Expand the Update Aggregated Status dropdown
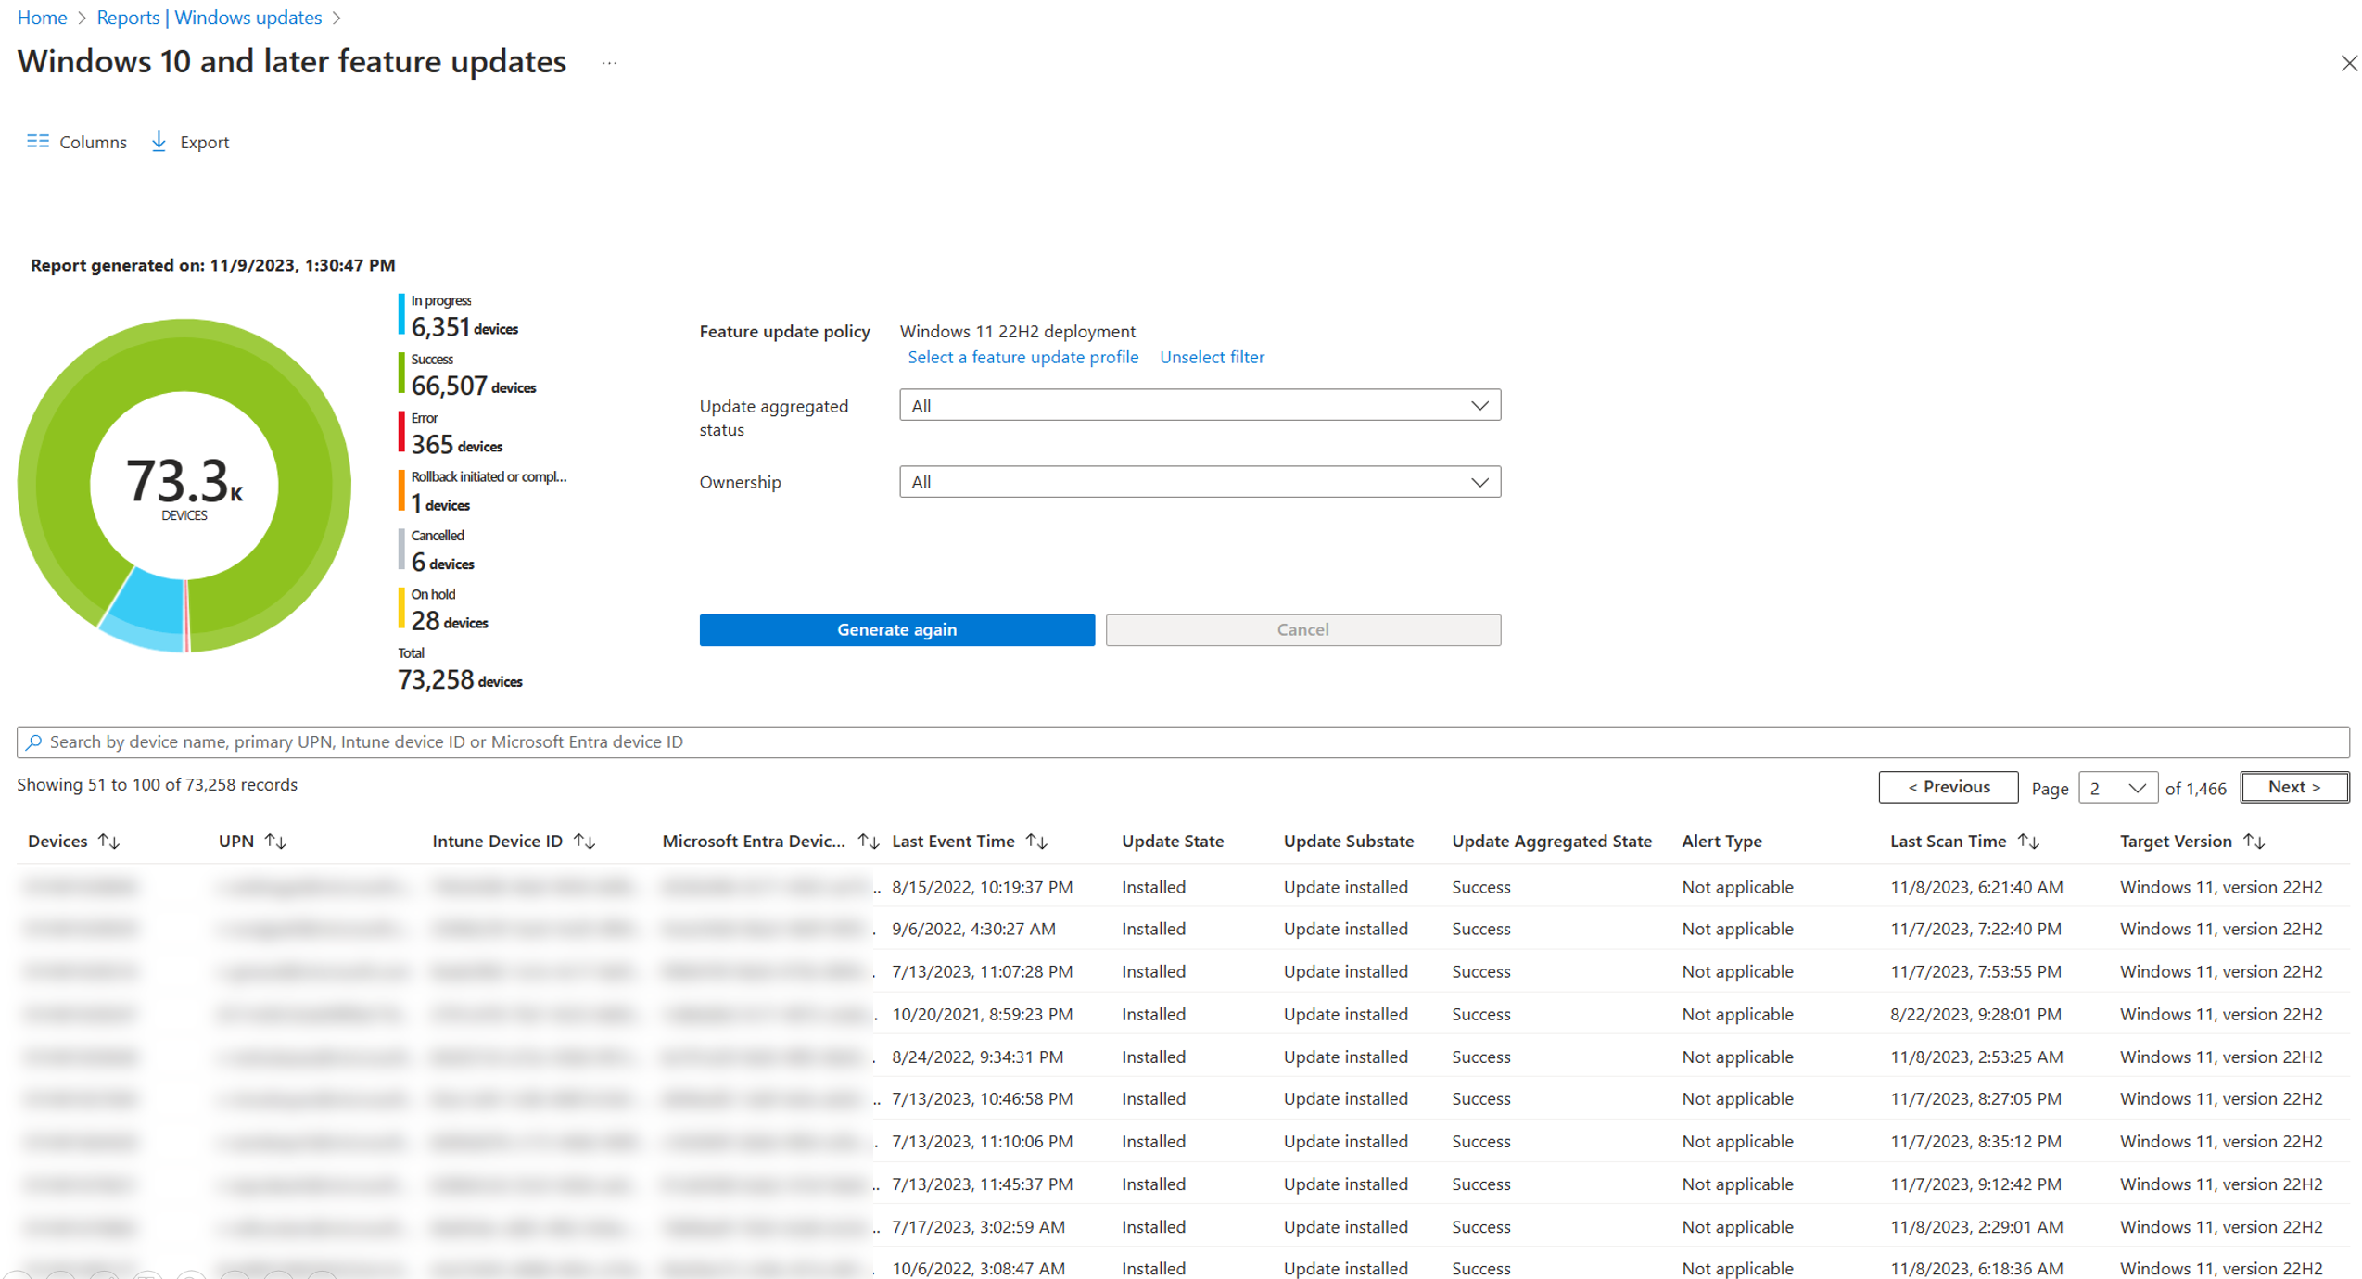The height and width of the screenshot is (1279, 2362). 1476,406
